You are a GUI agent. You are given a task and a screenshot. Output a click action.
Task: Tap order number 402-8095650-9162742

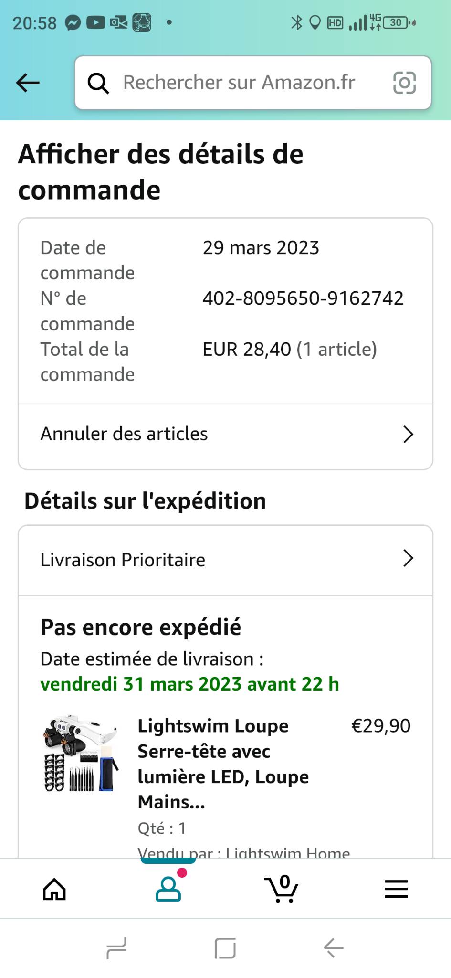303,298
